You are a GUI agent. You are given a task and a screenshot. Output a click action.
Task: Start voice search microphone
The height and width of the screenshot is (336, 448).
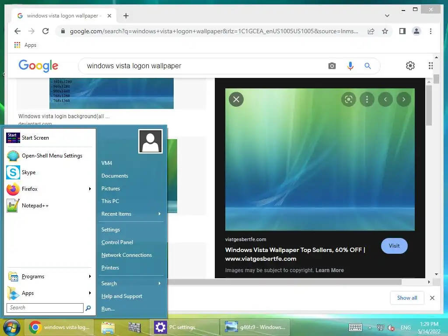point(350,66)
